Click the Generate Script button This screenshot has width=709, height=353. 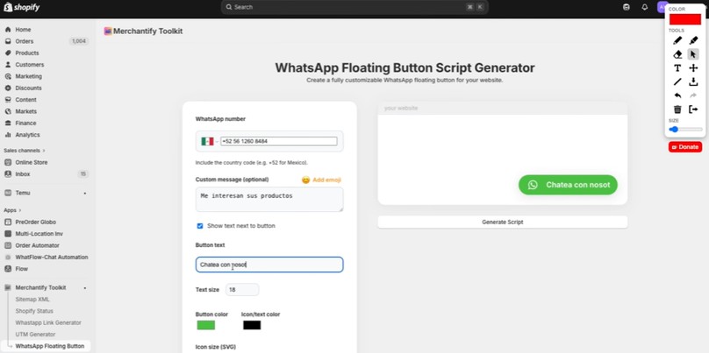503,222
